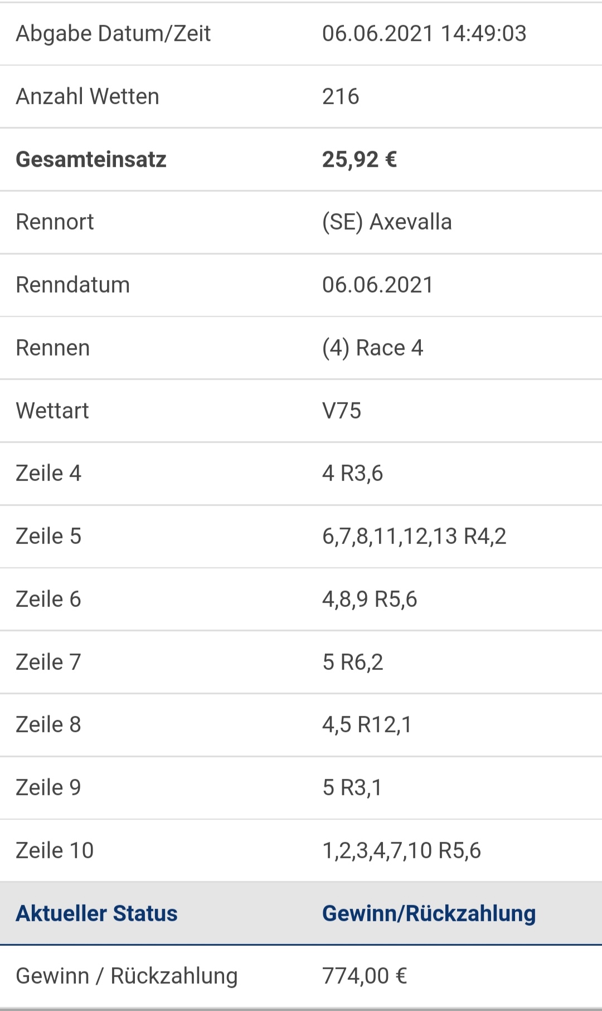Select the Gesamteinsatz amount 25,92 €

pyautogui.click(x=360, y=159)
